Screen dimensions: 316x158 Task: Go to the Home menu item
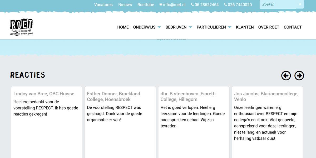[x=123, y=27]
